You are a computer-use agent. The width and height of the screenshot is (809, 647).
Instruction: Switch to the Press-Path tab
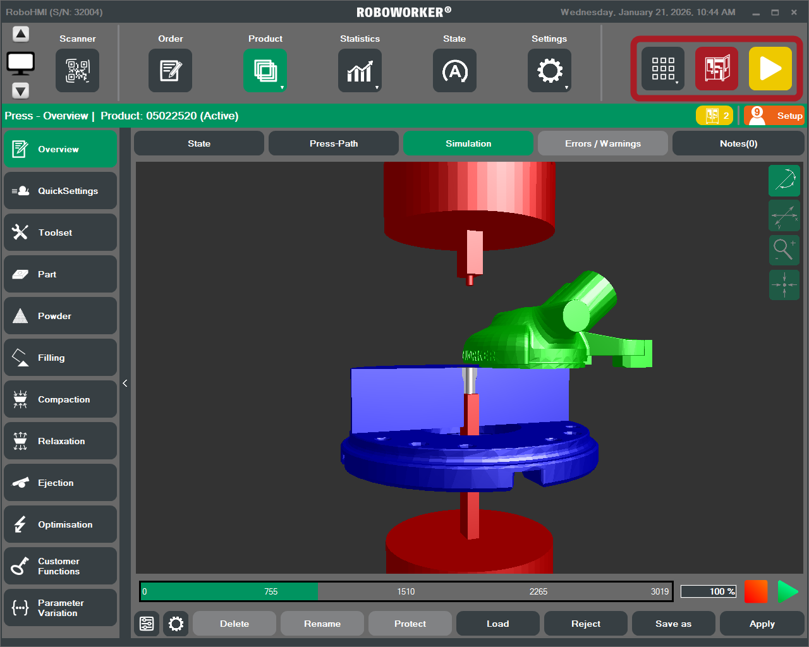(x=334, y=143)
